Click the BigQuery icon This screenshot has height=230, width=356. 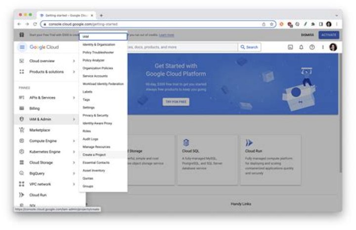pyautogui.click(x=22, y=173)
